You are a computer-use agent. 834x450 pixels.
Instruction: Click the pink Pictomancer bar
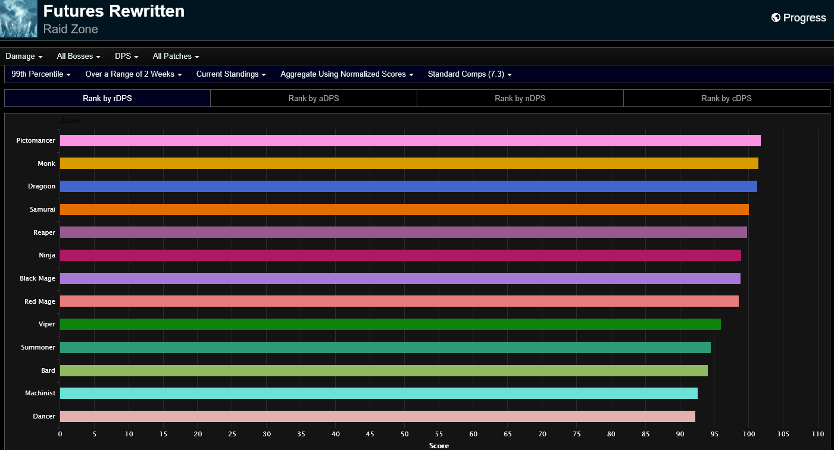410,141
